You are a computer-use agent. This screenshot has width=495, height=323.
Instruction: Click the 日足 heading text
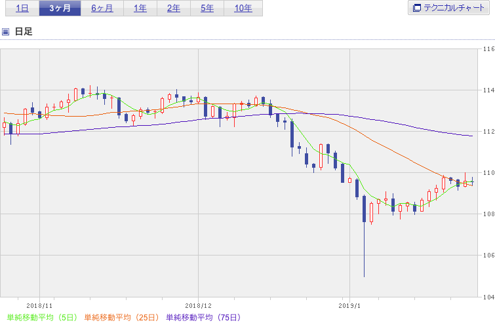click(24, 31)
